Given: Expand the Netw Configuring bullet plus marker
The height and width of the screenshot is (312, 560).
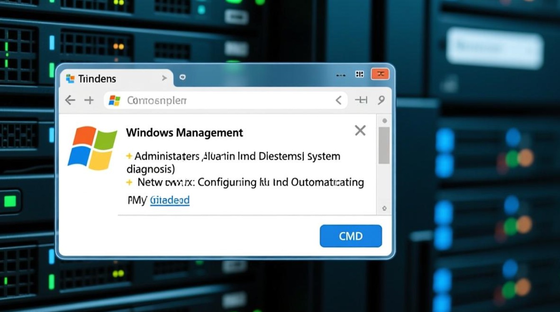Looking at the screenshot, I should coord(129,182).
